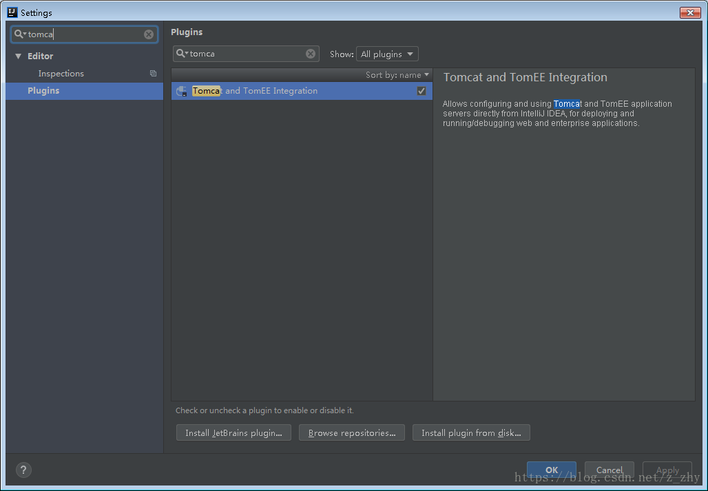
Task: Open settings search history magnifier icon
Action: (19, 34)
